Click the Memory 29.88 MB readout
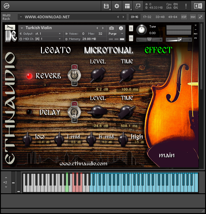The image size is (206, 214). pyautogui.click(x=89, y=39)
